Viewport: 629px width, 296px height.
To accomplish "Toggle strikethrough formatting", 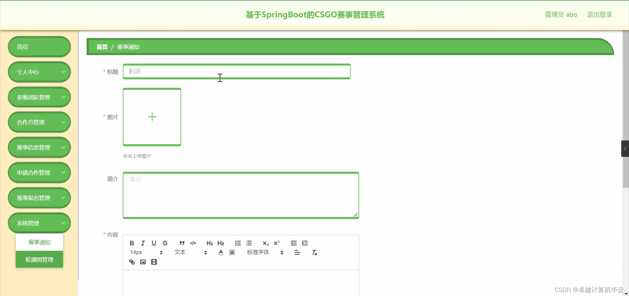I will 165,243.
